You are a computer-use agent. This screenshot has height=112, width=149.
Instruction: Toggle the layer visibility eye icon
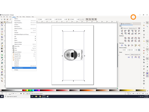[x=21, y=94]
